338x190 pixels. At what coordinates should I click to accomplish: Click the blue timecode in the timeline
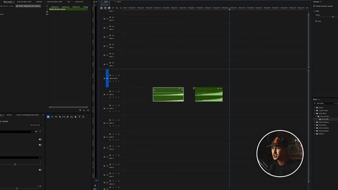point(105,5)
